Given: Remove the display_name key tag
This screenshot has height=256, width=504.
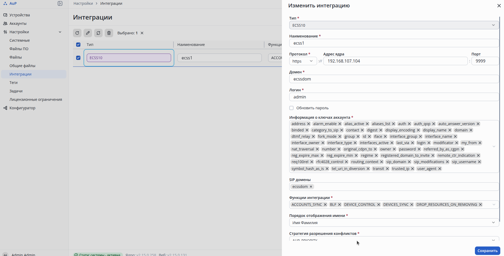Looking at the screenshot, I should click(x=450, y=130).
